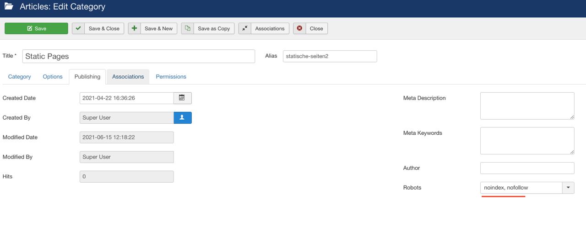Click the copy icon of Save as Copy

(x=187, y=28)
